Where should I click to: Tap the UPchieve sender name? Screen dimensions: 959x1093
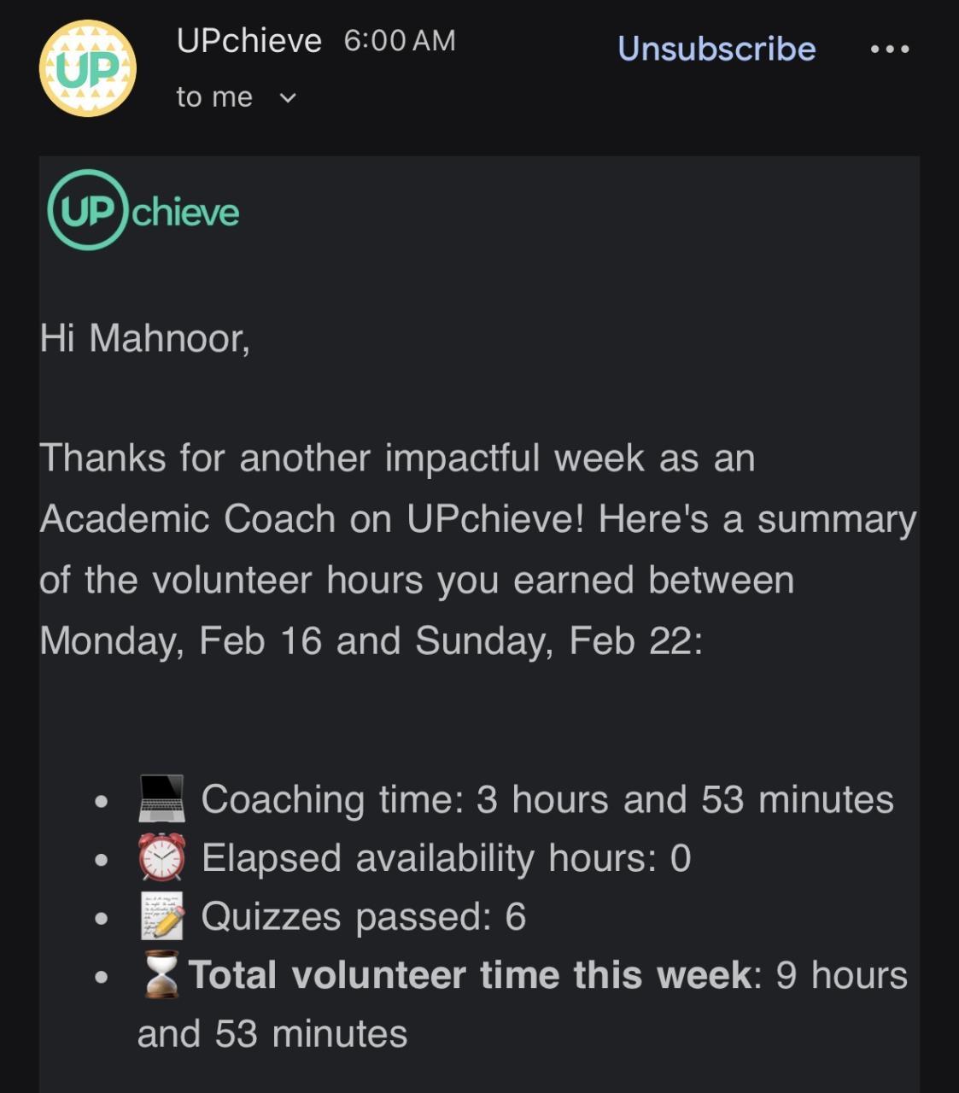[x=249, y=41]
